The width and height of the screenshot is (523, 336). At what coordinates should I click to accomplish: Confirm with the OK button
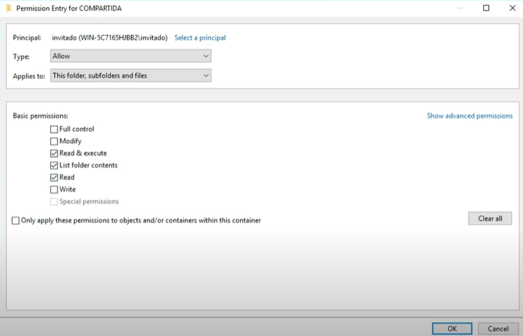click(452, 328)
